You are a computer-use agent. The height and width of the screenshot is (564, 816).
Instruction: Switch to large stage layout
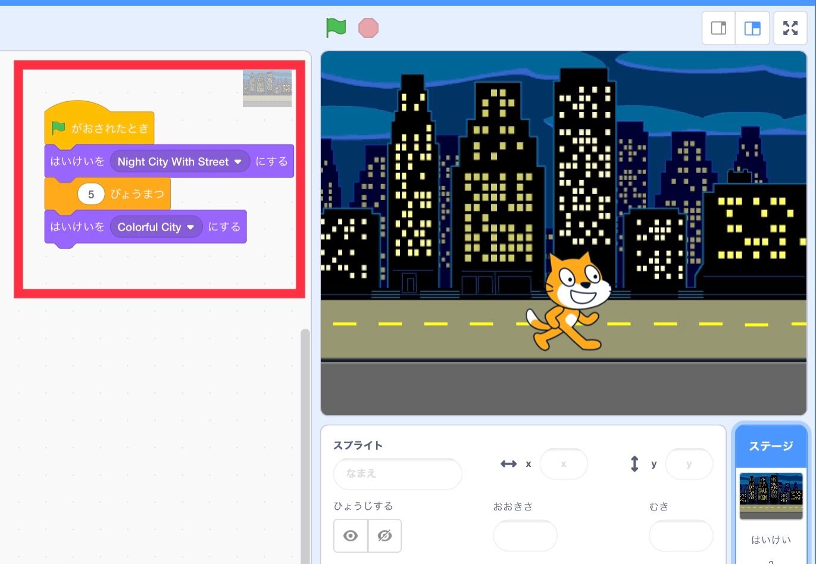pyautogui.click(x=752, y=28)
